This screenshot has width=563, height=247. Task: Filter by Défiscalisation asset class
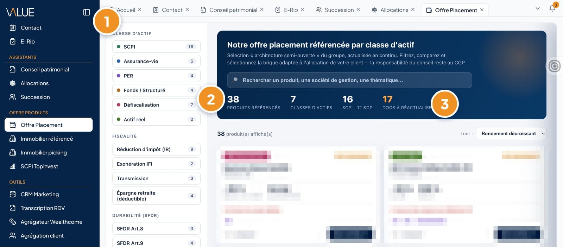[x=156, y=105]
